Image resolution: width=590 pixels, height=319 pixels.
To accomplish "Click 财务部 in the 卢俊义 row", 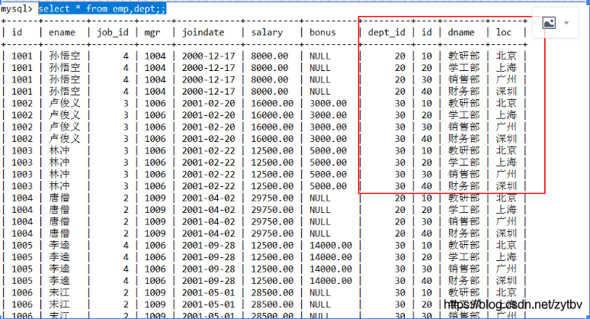I will [464, 139].
